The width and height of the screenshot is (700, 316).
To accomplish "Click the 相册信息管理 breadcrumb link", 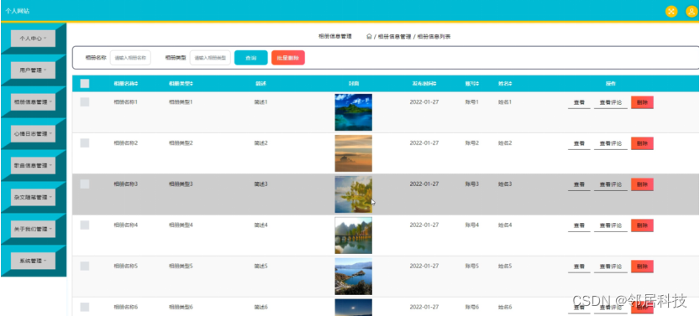I will pyautogui.click(x=394, y=37).
